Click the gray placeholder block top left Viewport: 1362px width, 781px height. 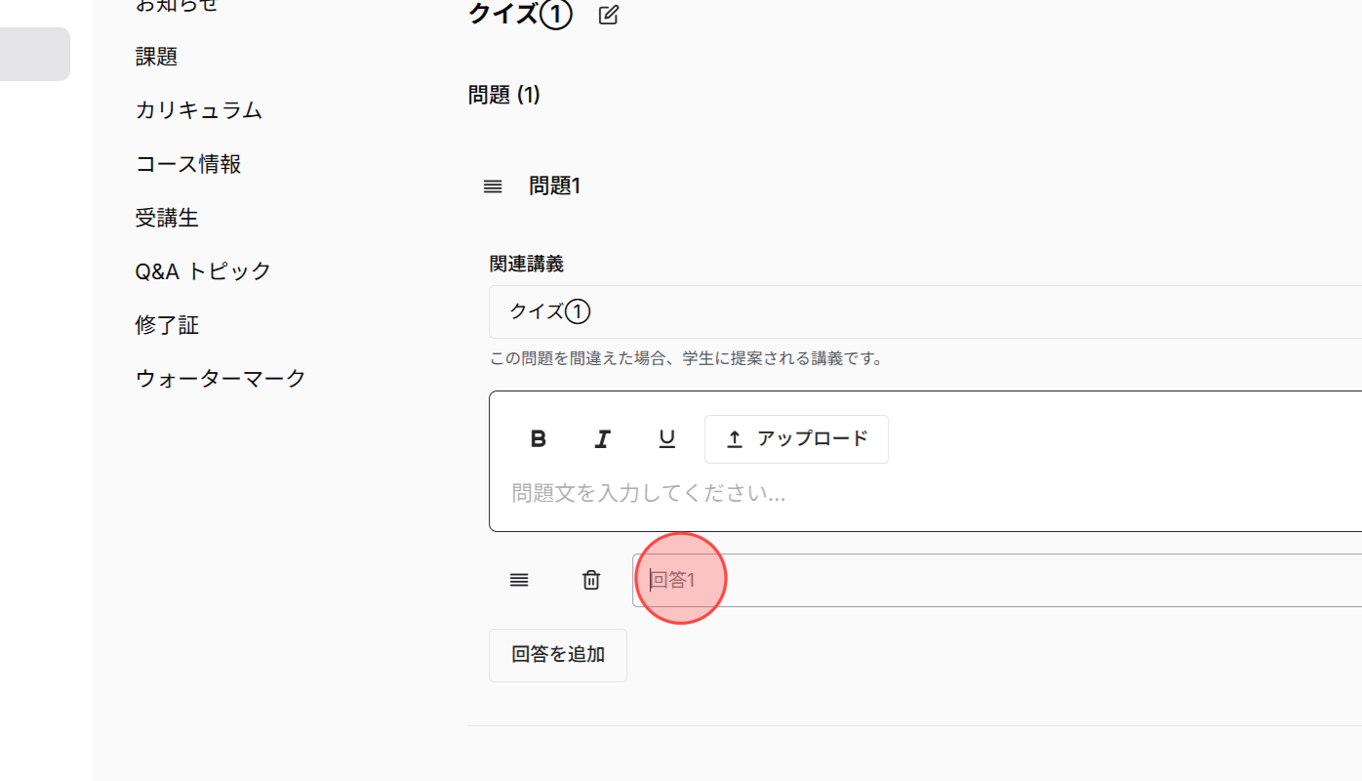(34, 53)
